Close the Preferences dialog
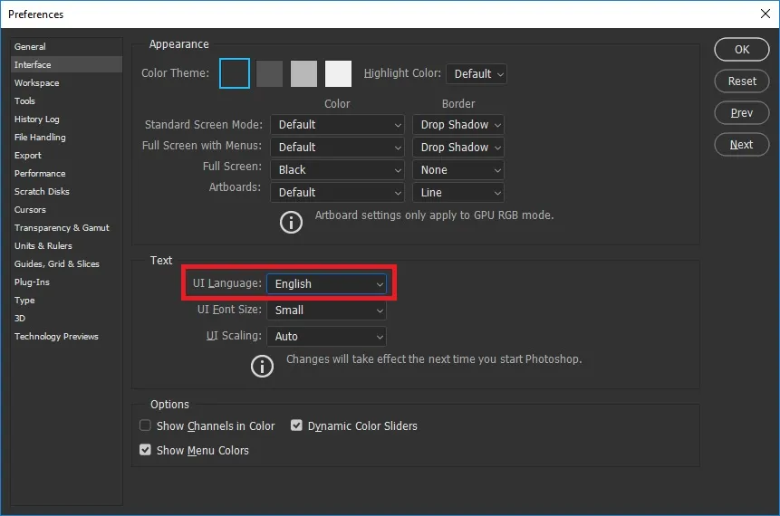 pos(766,14)
